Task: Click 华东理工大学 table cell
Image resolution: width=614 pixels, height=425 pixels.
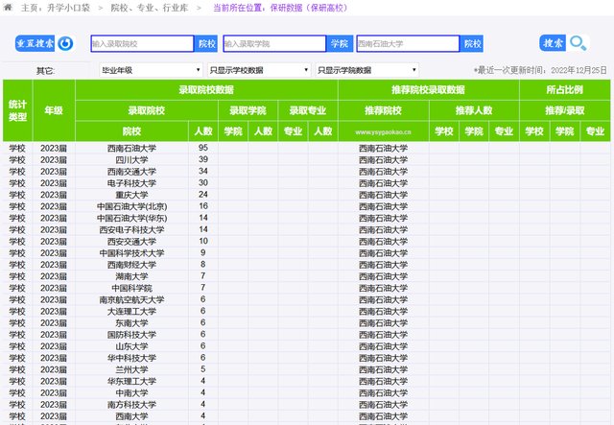Action: click(x=131, y=381)
